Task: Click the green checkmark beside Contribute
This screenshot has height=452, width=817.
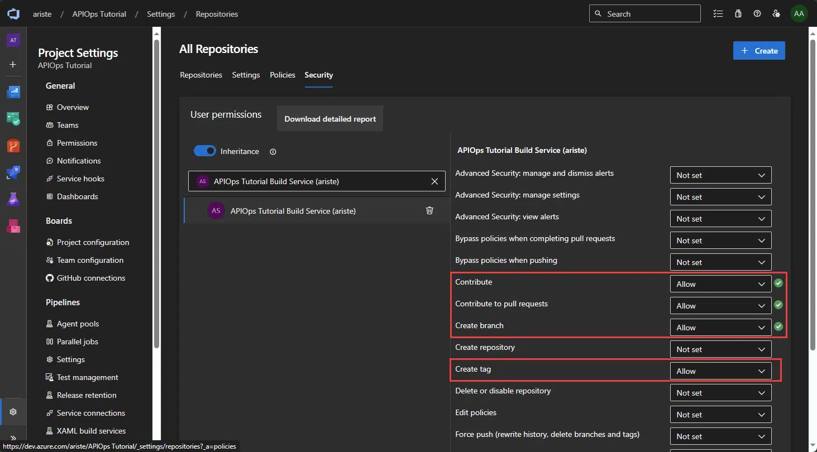Action: point(778,283)
